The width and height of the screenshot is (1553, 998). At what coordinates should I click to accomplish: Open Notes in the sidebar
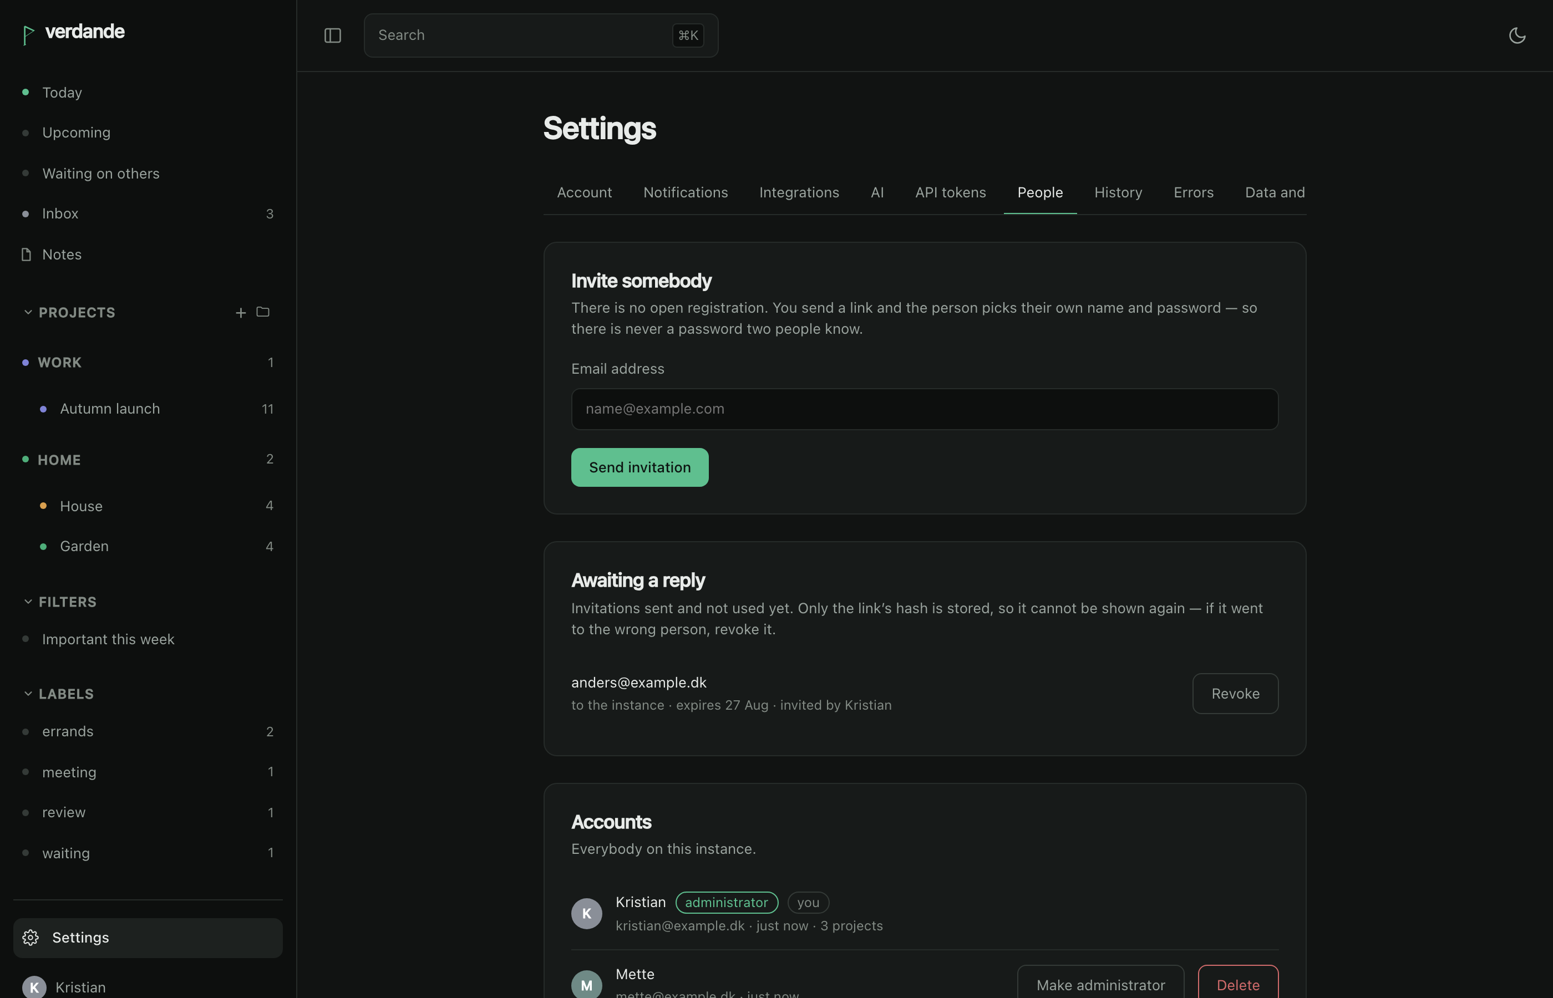pos(148,254)
